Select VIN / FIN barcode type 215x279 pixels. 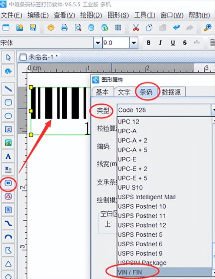164,272
